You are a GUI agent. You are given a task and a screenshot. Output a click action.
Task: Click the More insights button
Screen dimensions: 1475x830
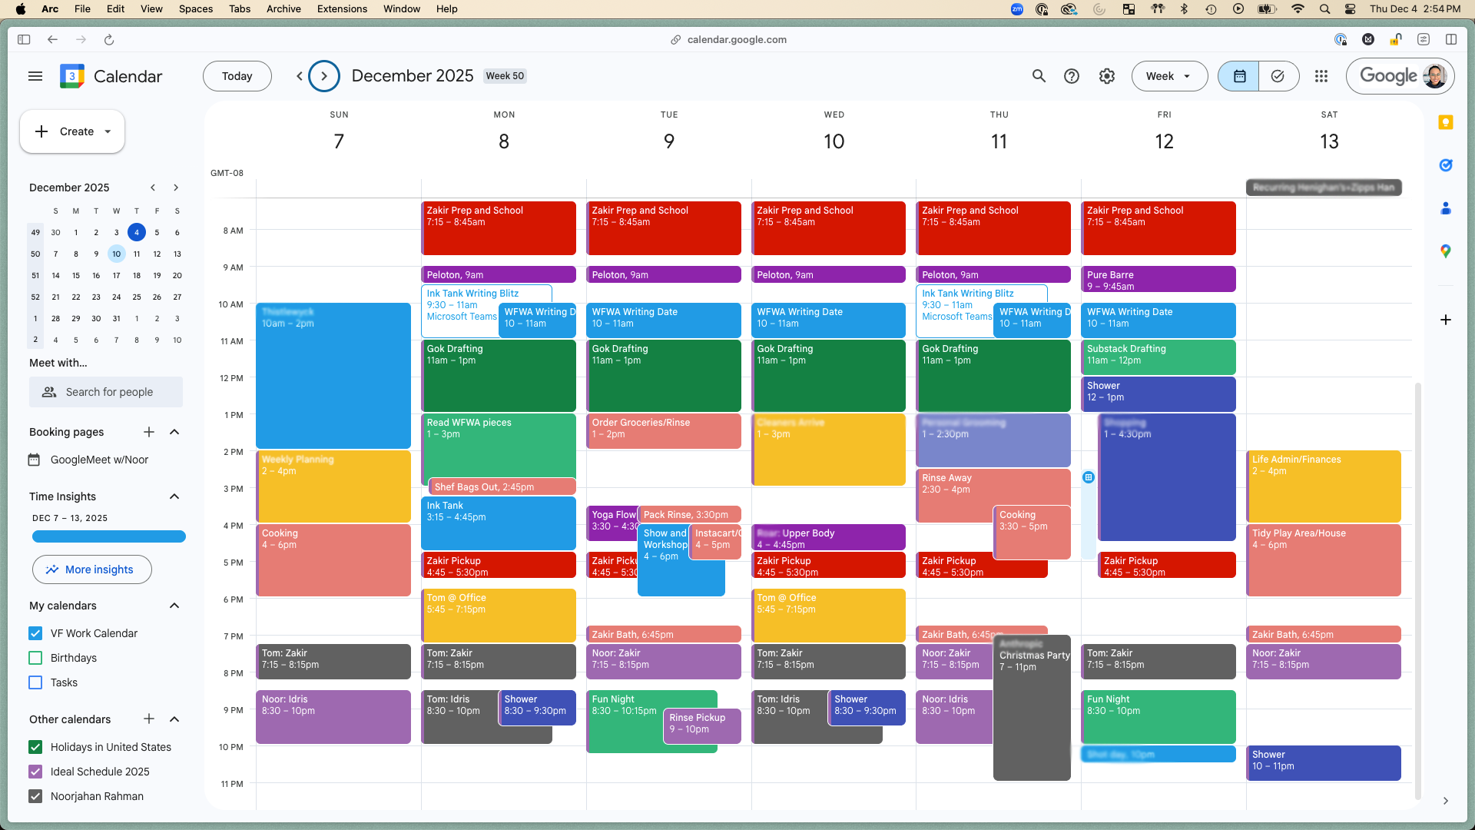(x=91, y=569)
